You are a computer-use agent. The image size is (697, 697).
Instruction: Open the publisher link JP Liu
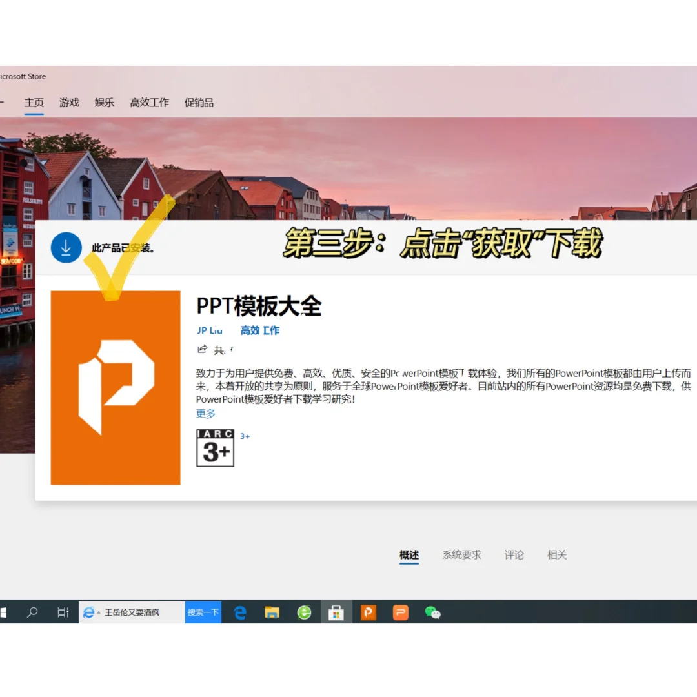pos(210,330)
